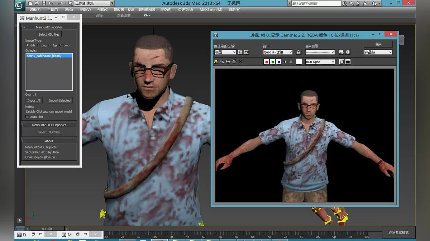Image resolution: width=430 pixels, height=241 pixels.
Task: Click the 渲染 render button
Action: coord(378,44)
